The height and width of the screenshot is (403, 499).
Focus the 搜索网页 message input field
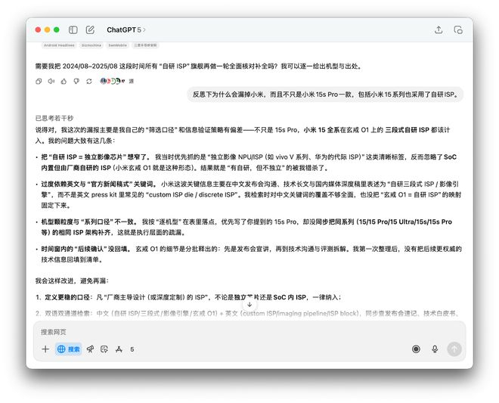(249, 332)
